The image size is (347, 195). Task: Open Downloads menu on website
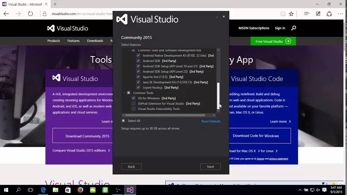point(95,41)
